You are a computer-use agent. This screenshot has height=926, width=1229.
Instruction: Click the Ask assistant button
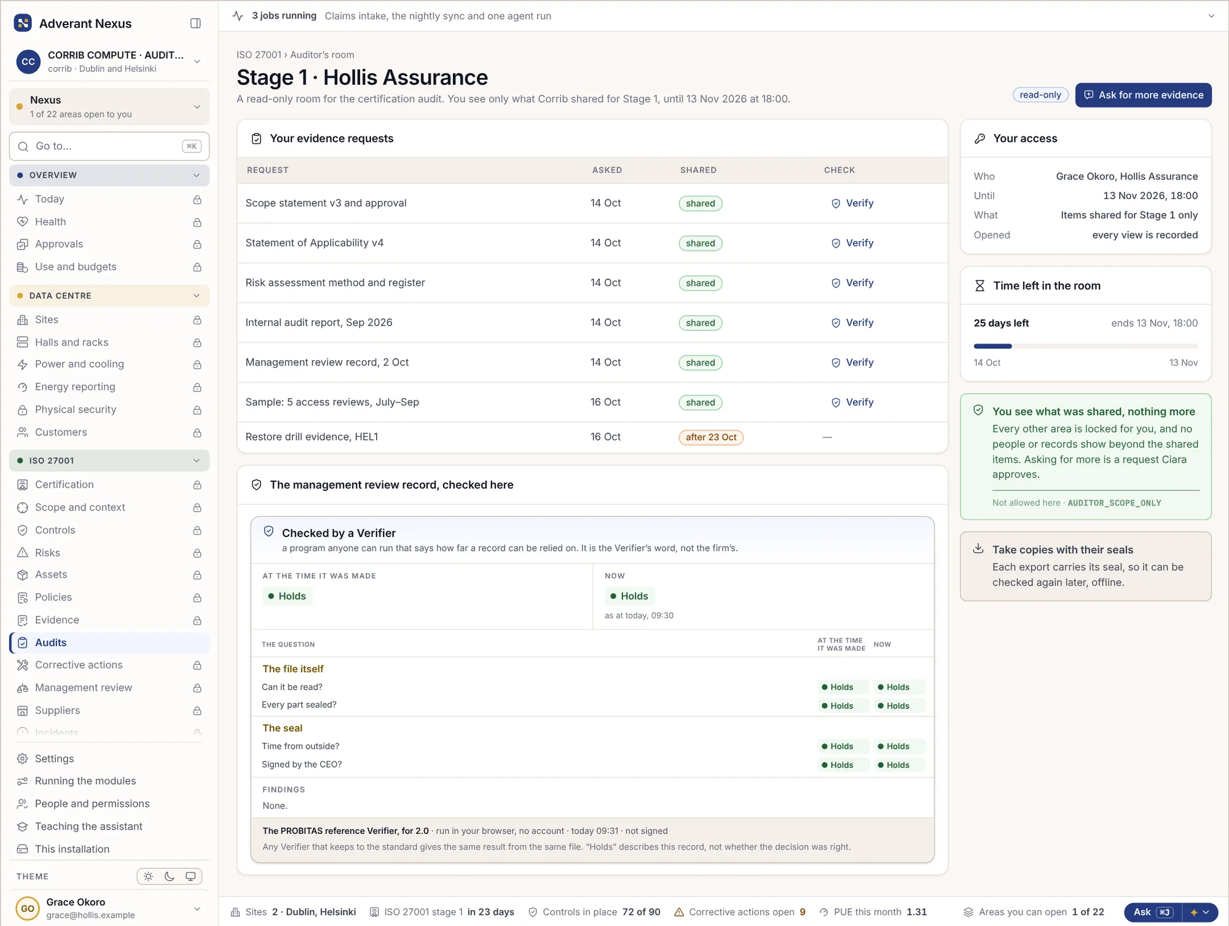tap(1153, 912)
